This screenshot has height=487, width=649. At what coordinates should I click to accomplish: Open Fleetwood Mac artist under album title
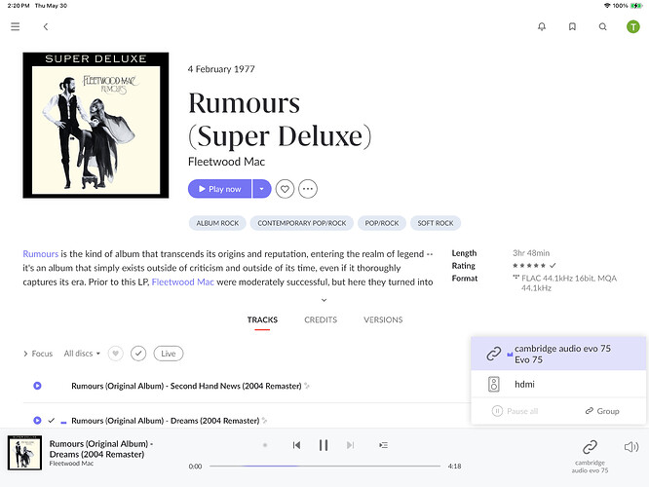(226, 162)
